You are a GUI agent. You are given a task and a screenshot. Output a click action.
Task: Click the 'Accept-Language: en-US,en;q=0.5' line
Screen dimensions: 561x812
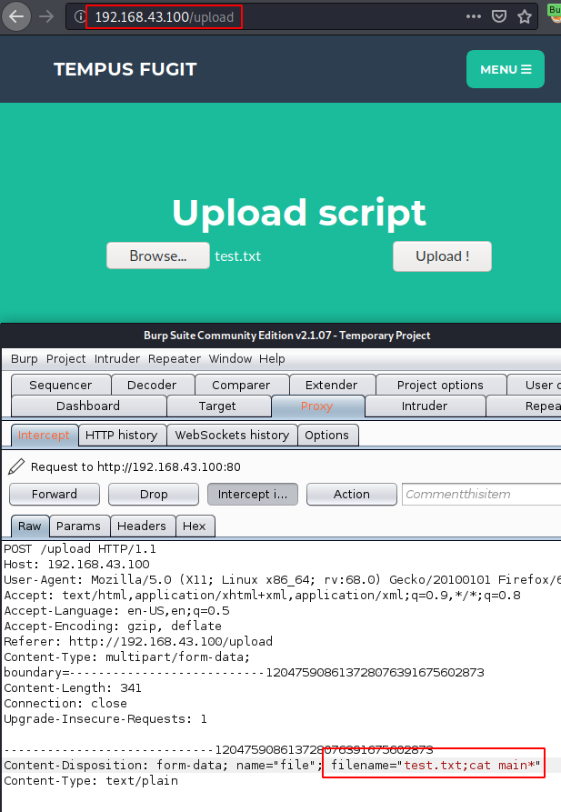click(x=116, y=610)
